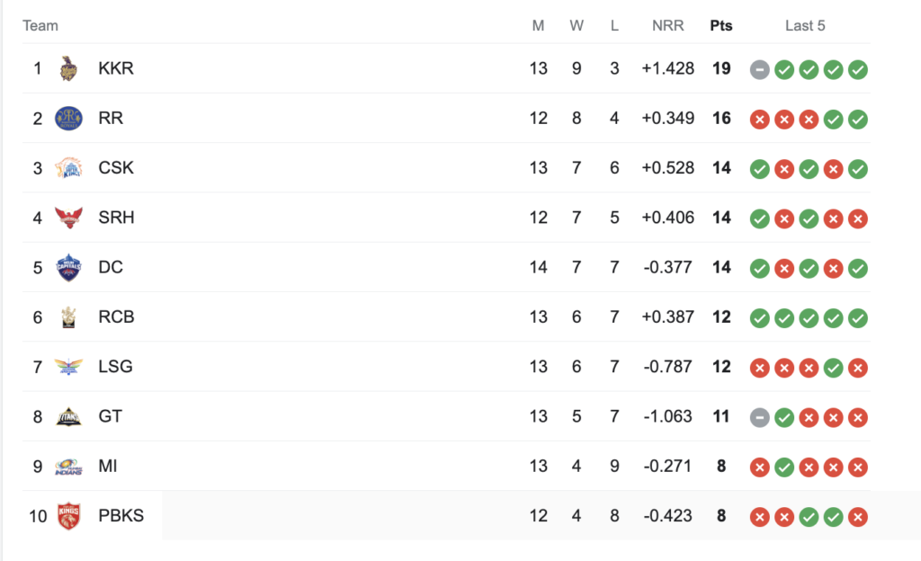Click the CSK team logo
921x561 pixels.
(x=68, y=168)
